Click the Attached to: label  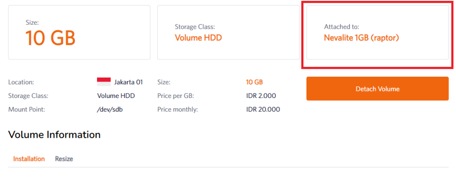tap(342, 27)
